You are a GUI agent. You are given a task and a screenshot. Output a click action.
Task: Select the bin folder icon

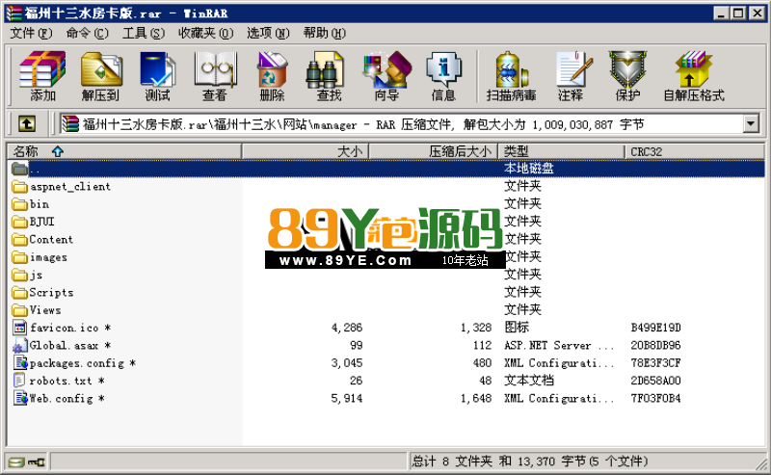(x=19, y=204)
